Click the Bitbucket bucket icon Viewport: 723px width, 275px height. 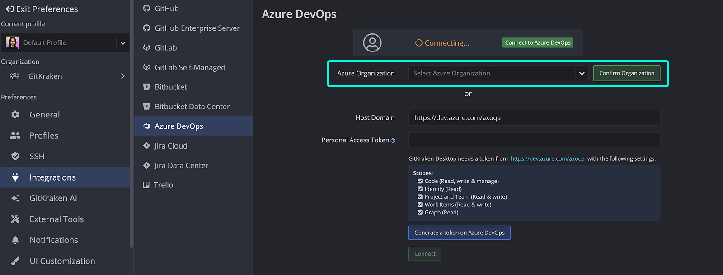coord(146,87)
